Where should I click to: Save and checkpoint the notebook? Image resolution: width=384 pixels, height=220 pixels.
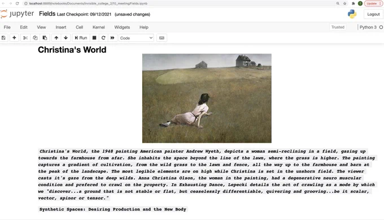tap(3, 38)
